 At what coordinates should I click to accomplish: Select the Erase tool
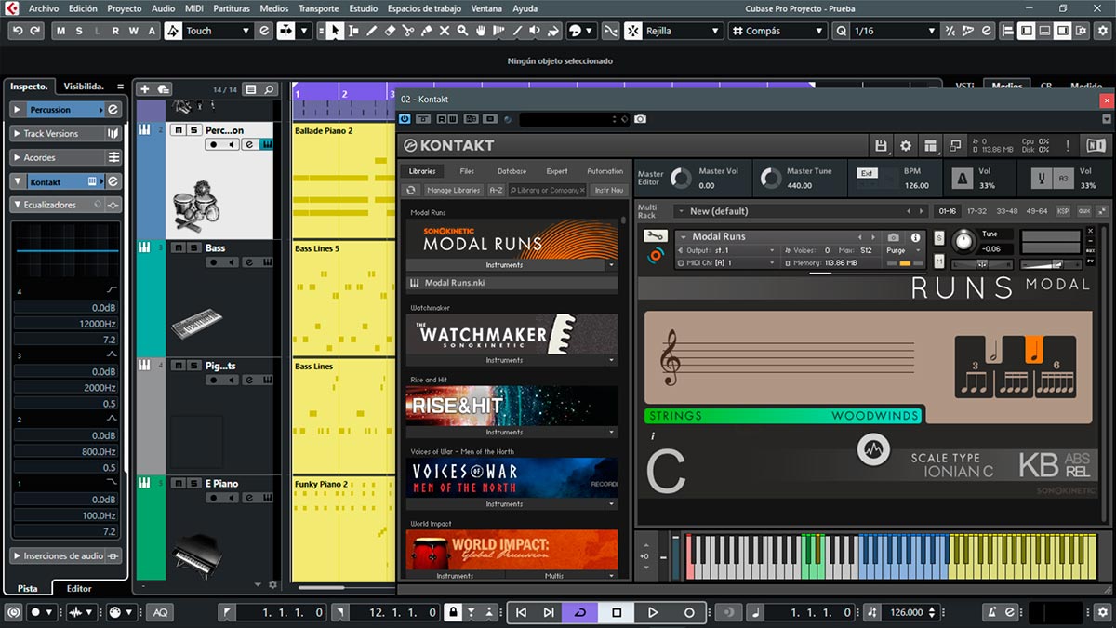tap(391, 31)
